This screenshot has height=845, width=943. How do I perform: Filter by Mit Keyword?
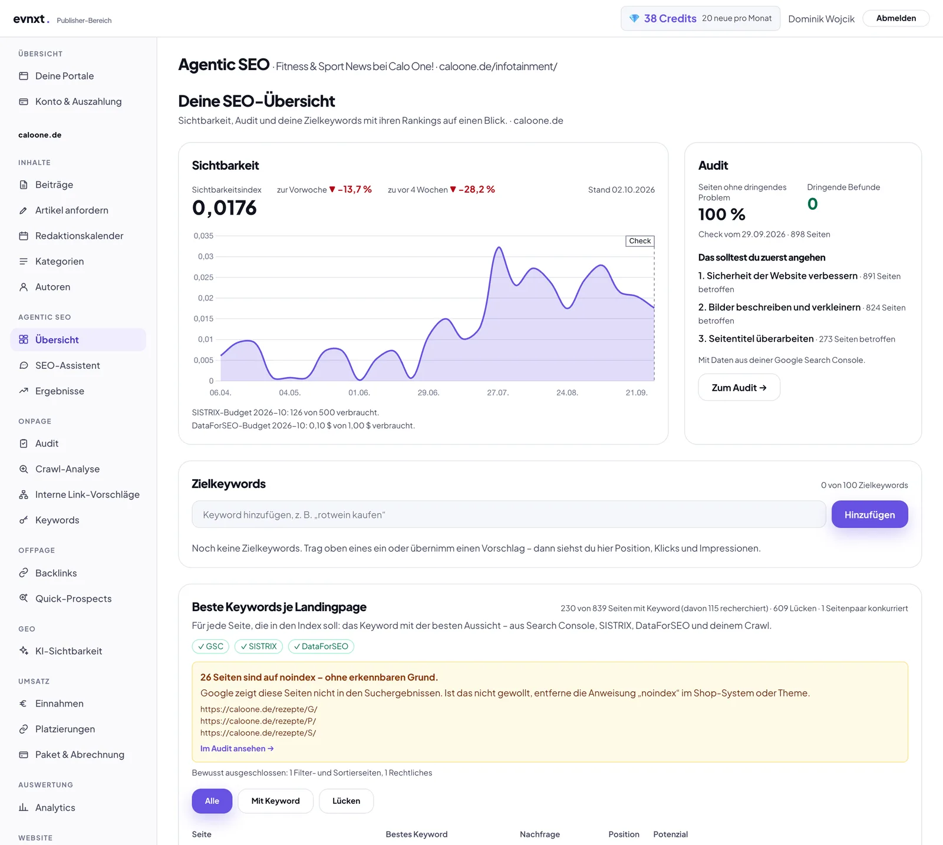tap(275, 801)
